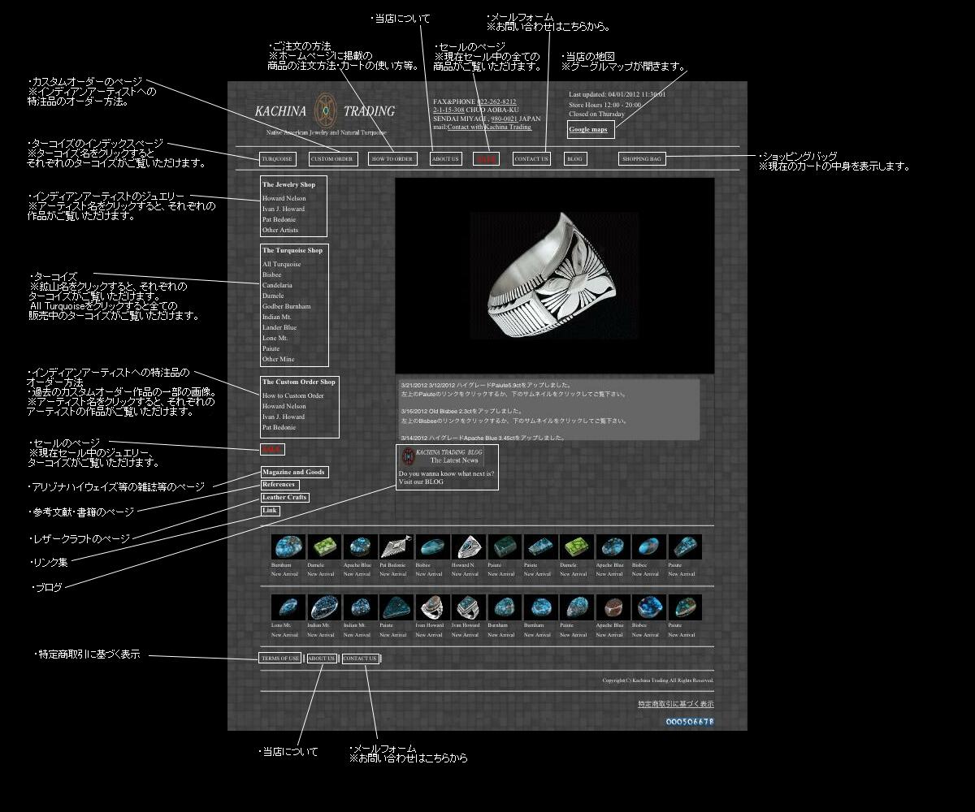Select Damele in The Turquoise Shop list

pos(274,296)
